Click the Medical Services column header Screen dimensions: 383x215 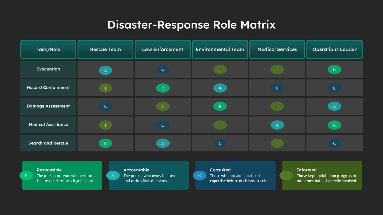[277, 49]
